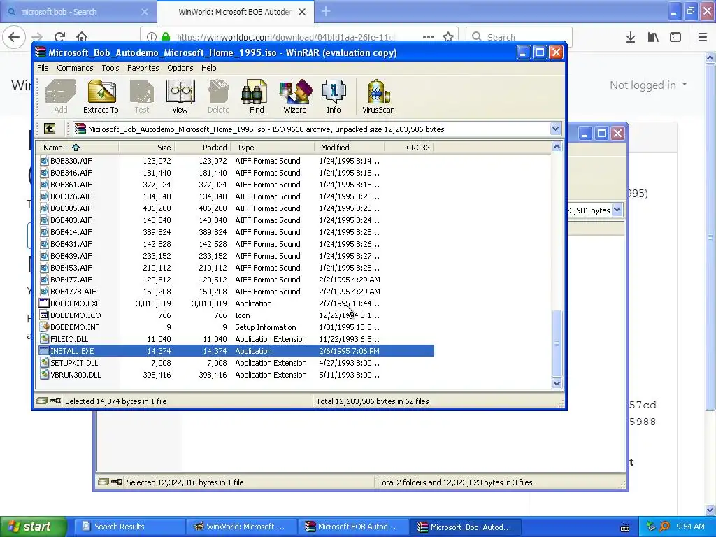The height and width of the screenshot is (537, 716).
Task: Click the BOBDEMO.EXE file icon
Action: pos(44,303)
